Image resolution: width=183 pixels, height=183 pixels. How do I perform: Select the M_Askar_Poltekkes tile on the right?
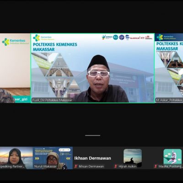169,68
